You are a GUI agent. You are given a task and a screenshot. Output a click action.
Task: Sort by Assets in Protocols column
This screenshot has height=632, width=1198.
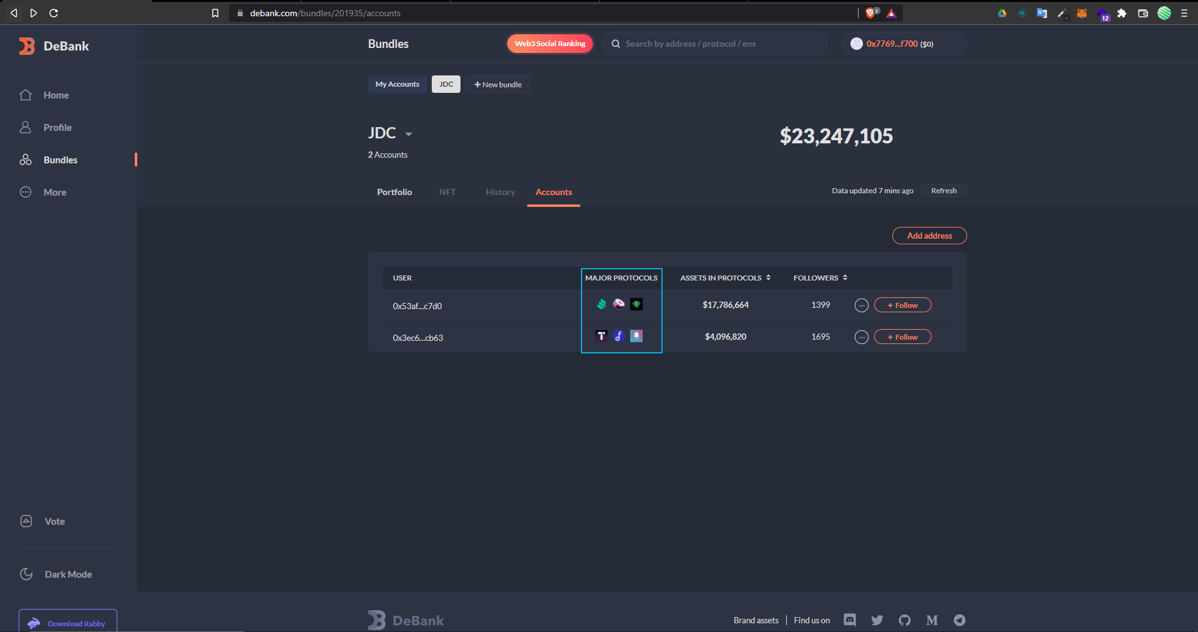tap(725, 278)
